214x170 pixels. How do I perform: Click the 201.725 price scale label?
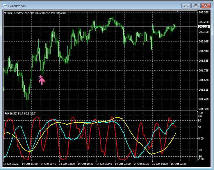204,70
